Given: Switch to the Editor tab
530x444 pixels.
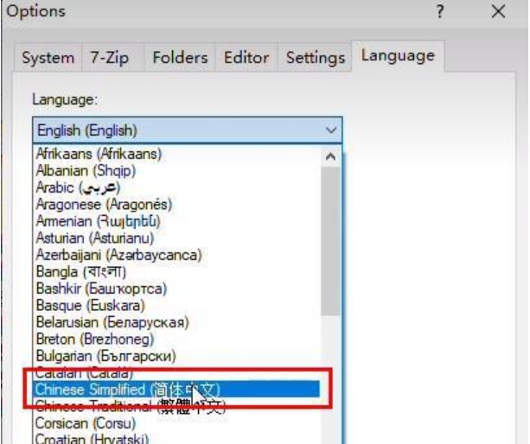Looking at the screenshot, I should [x=246, y=58].
